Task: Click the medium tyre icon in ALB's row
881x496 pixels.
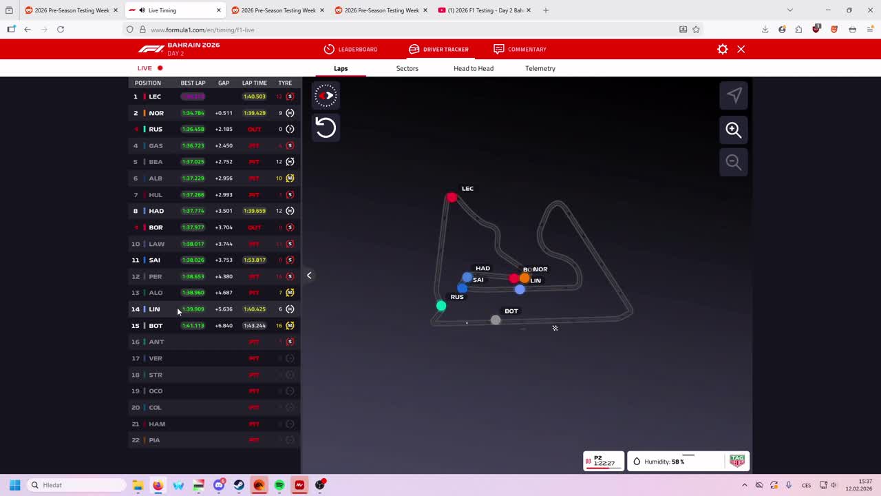Action: (290, 178)
